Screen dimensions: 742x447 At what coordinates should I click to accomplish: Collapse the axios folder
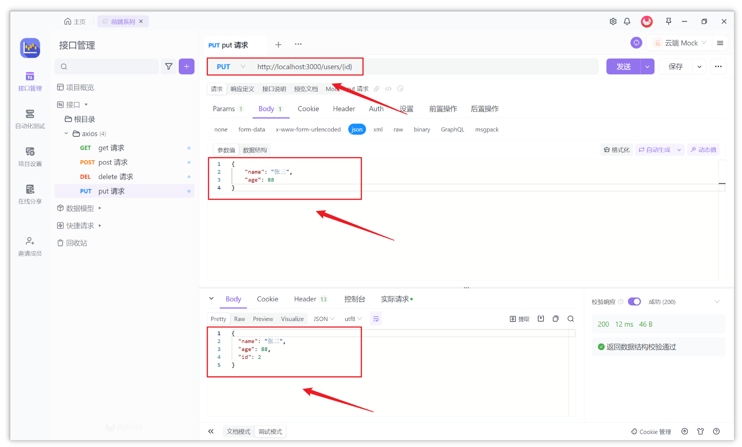pyautogui.click(x=66, y=133)
